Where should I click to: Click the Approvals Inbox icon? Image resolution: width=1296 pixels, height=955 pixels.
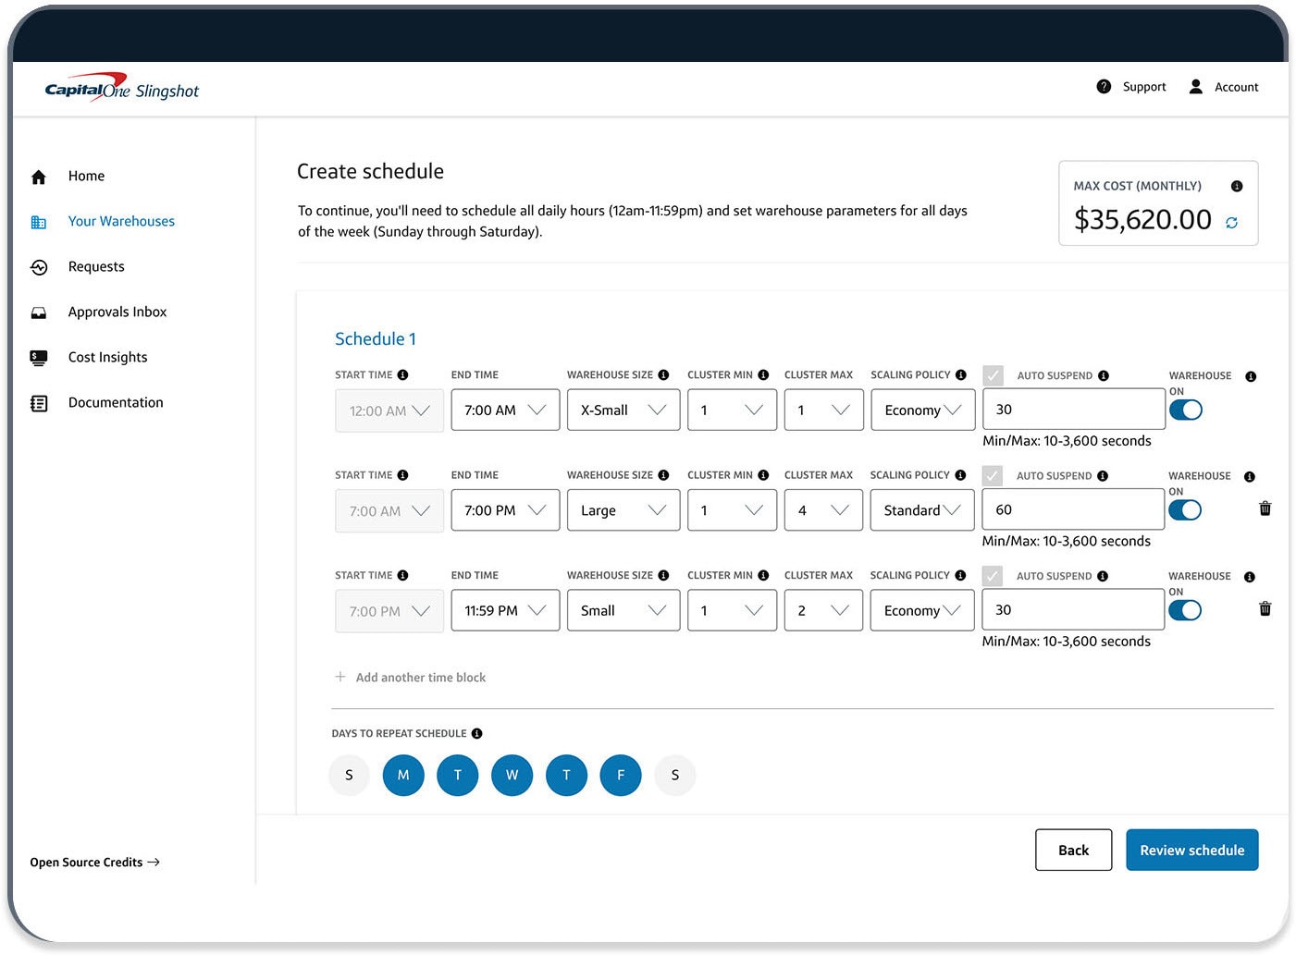click(39, 312)
